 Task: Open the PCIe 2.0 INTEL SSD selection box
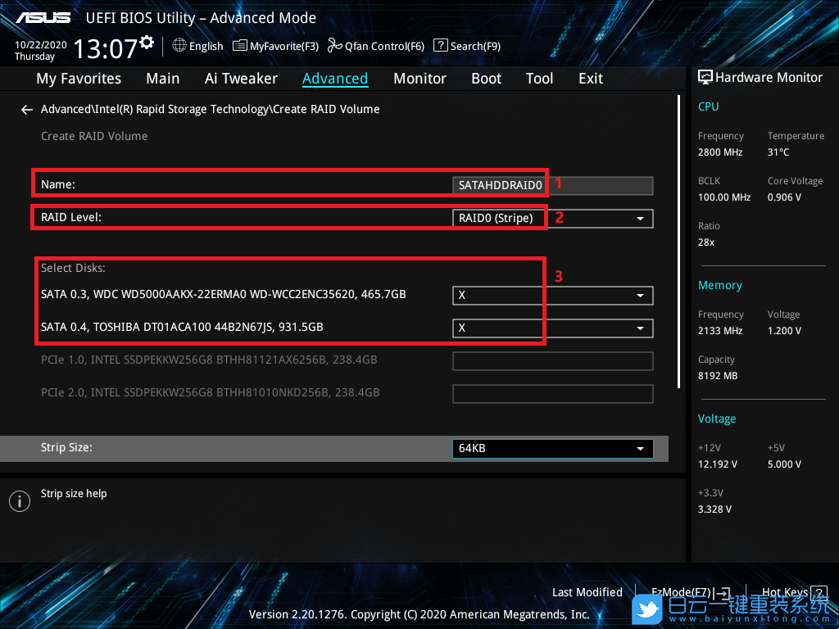click(x=552, y=393)
